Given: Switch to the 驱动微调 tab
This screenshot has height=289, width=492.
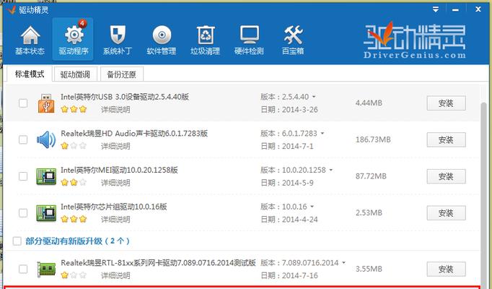Looking at the screenshot, I should (x=75, y=74).
